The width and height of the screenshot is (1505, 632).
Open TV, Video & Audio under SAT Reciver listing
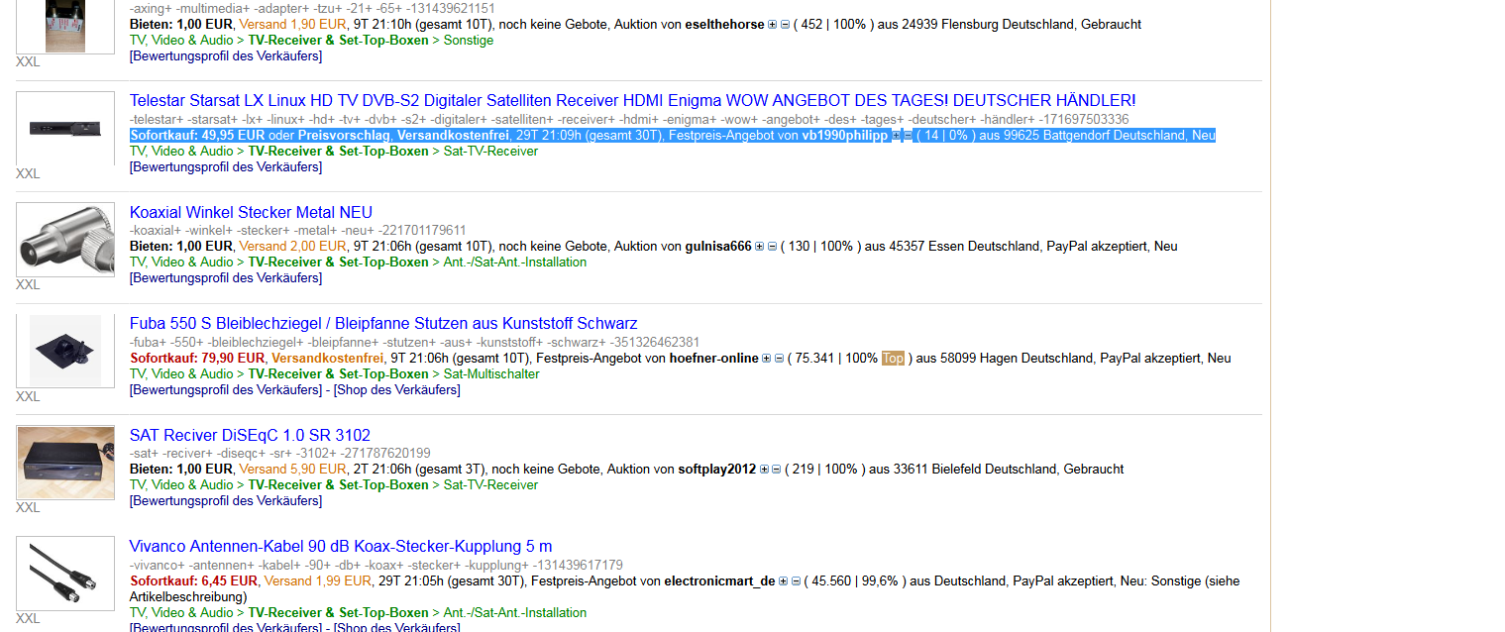pos(181,485)
